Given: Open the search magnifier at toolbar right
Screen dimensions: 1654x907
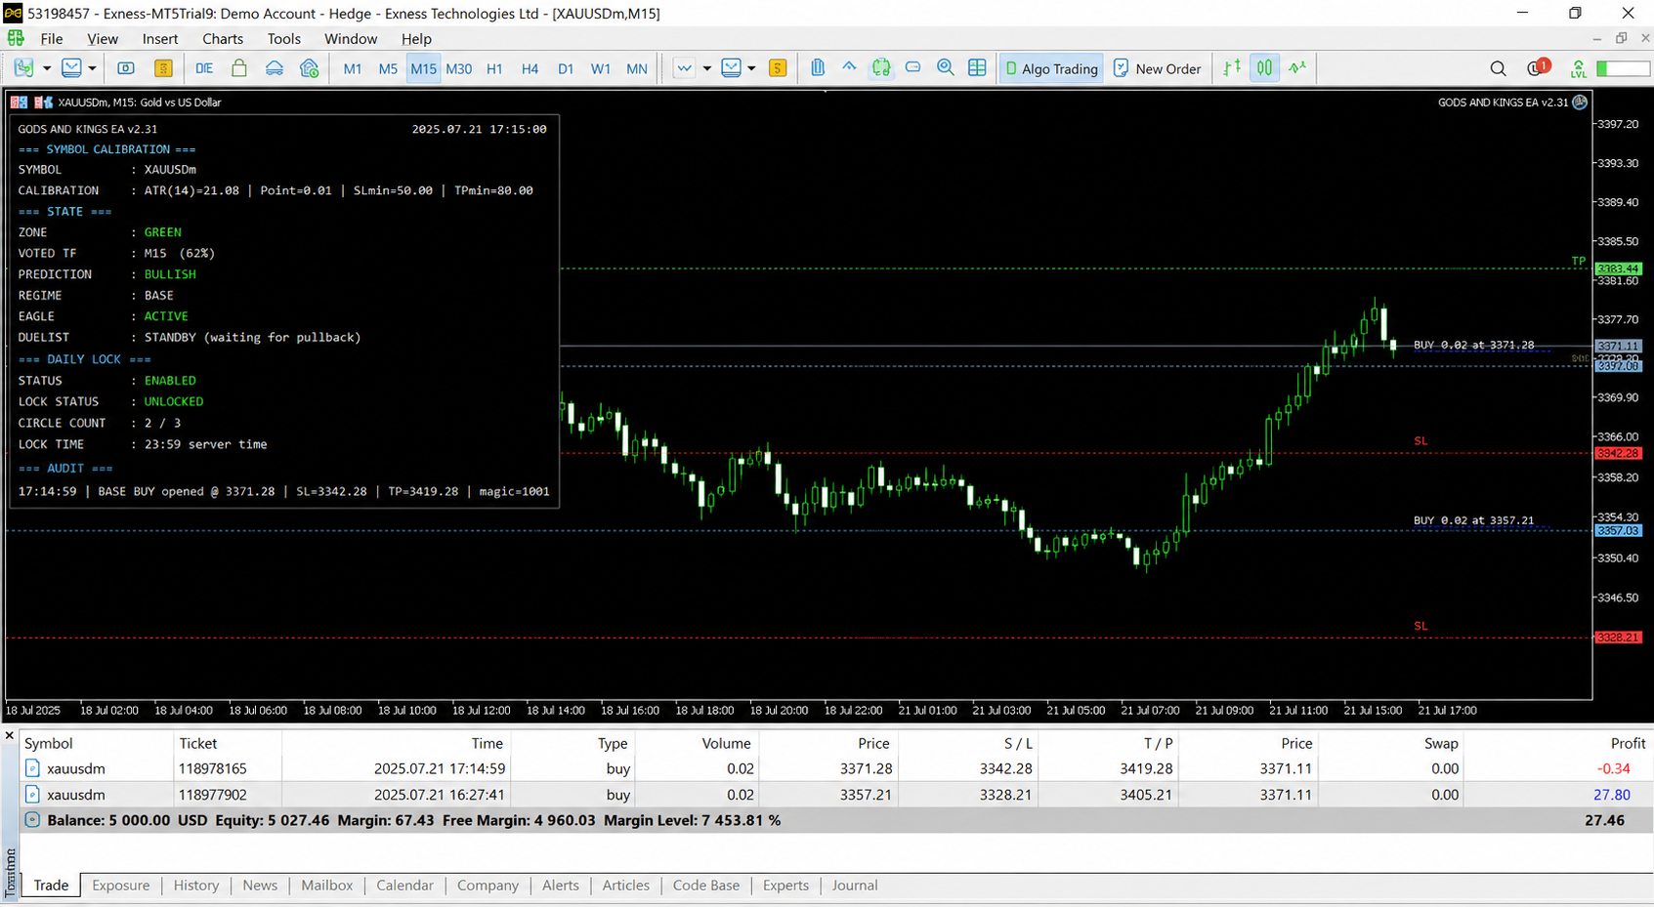Looking at the screenshot, I should coord(1498,68).
